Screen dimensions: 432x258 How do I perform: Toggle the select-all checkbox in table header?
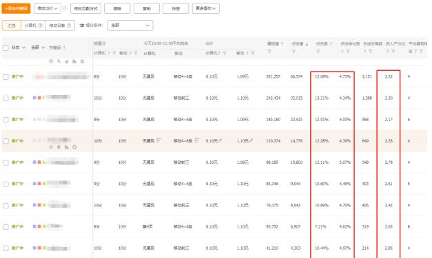(6, 48)
